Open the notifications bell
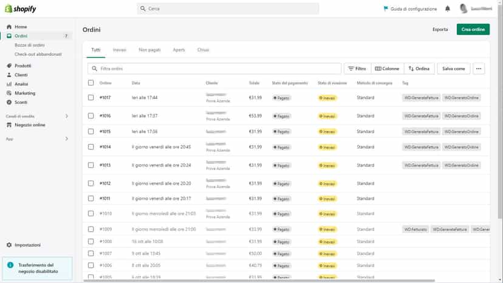 (448, 9)
